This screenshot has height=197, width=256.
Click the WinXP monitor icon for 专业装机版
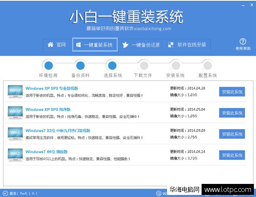(x=15, y=92)
